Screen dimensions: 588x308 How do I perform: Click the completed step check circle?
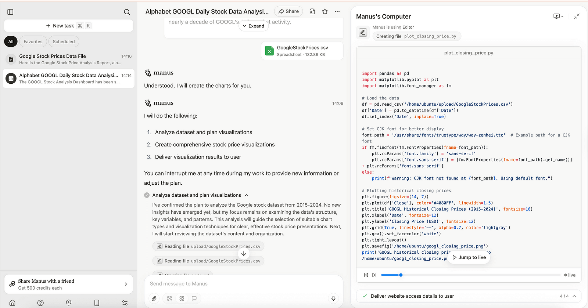coord(147,195)
